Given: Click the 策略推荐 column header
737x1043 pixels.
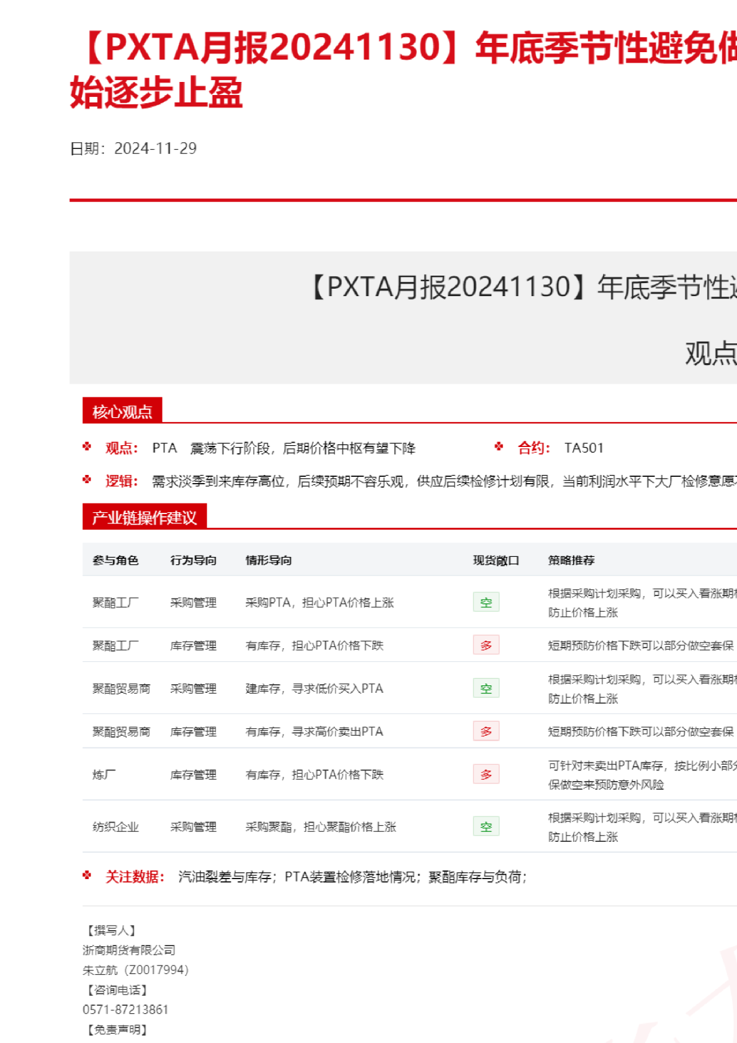Looking at the screenshot, I should click(571, 561).
